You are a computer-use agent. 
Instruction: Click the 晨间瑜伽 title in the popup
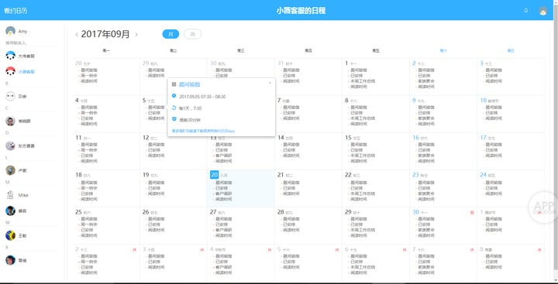pyautogui.click(x=189, y=84)
